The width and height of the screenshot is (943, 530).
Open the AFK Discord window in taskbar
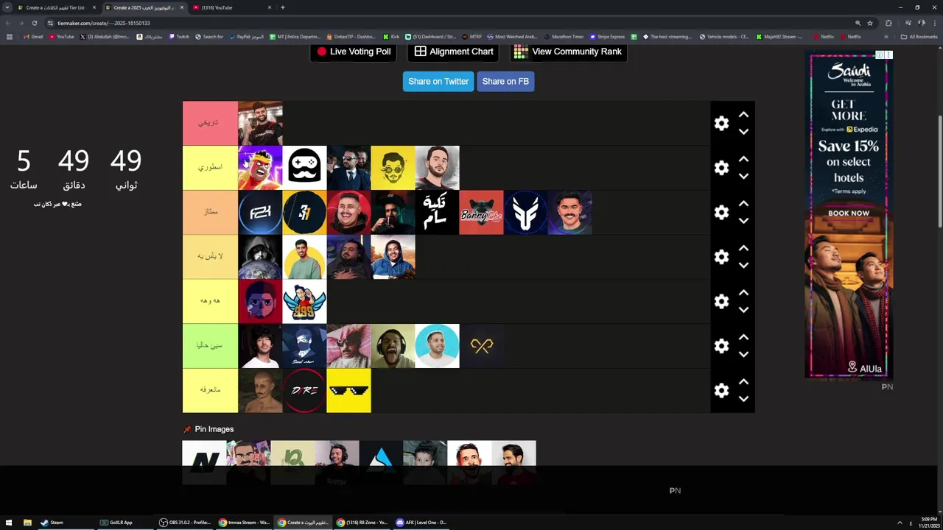[x=421, y=523]
